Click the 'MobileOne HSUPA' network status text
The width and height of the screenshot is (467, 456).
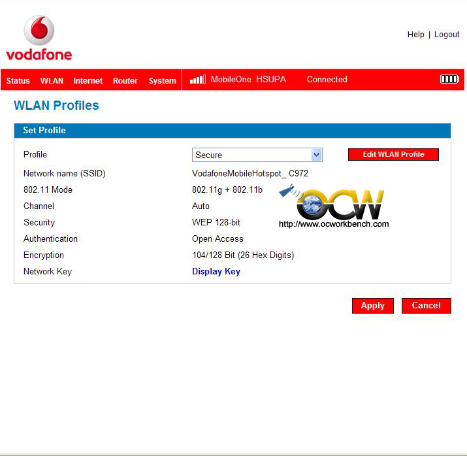(248, 79)
